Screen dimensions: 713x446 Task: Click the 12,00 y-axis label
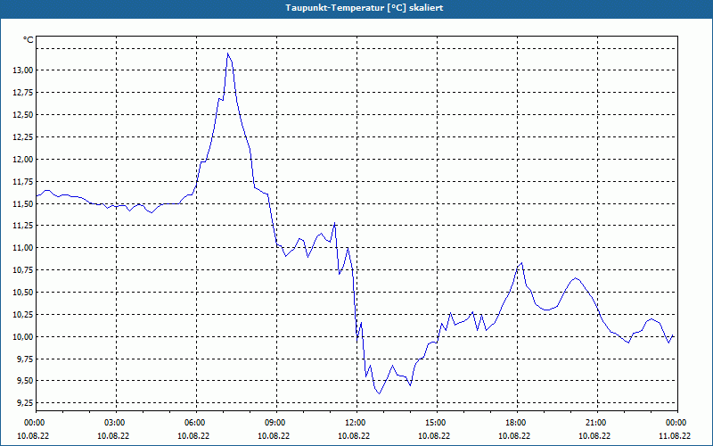pos(23,160)
